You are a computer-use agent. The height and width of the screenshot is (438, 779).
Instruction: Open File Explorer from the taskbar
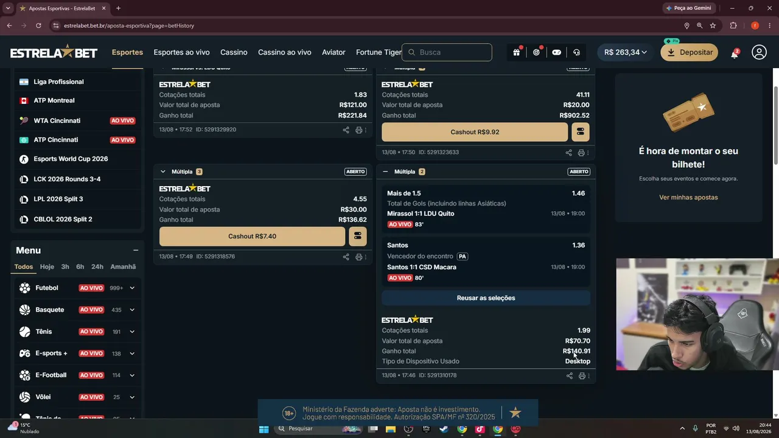click(390, 429)
